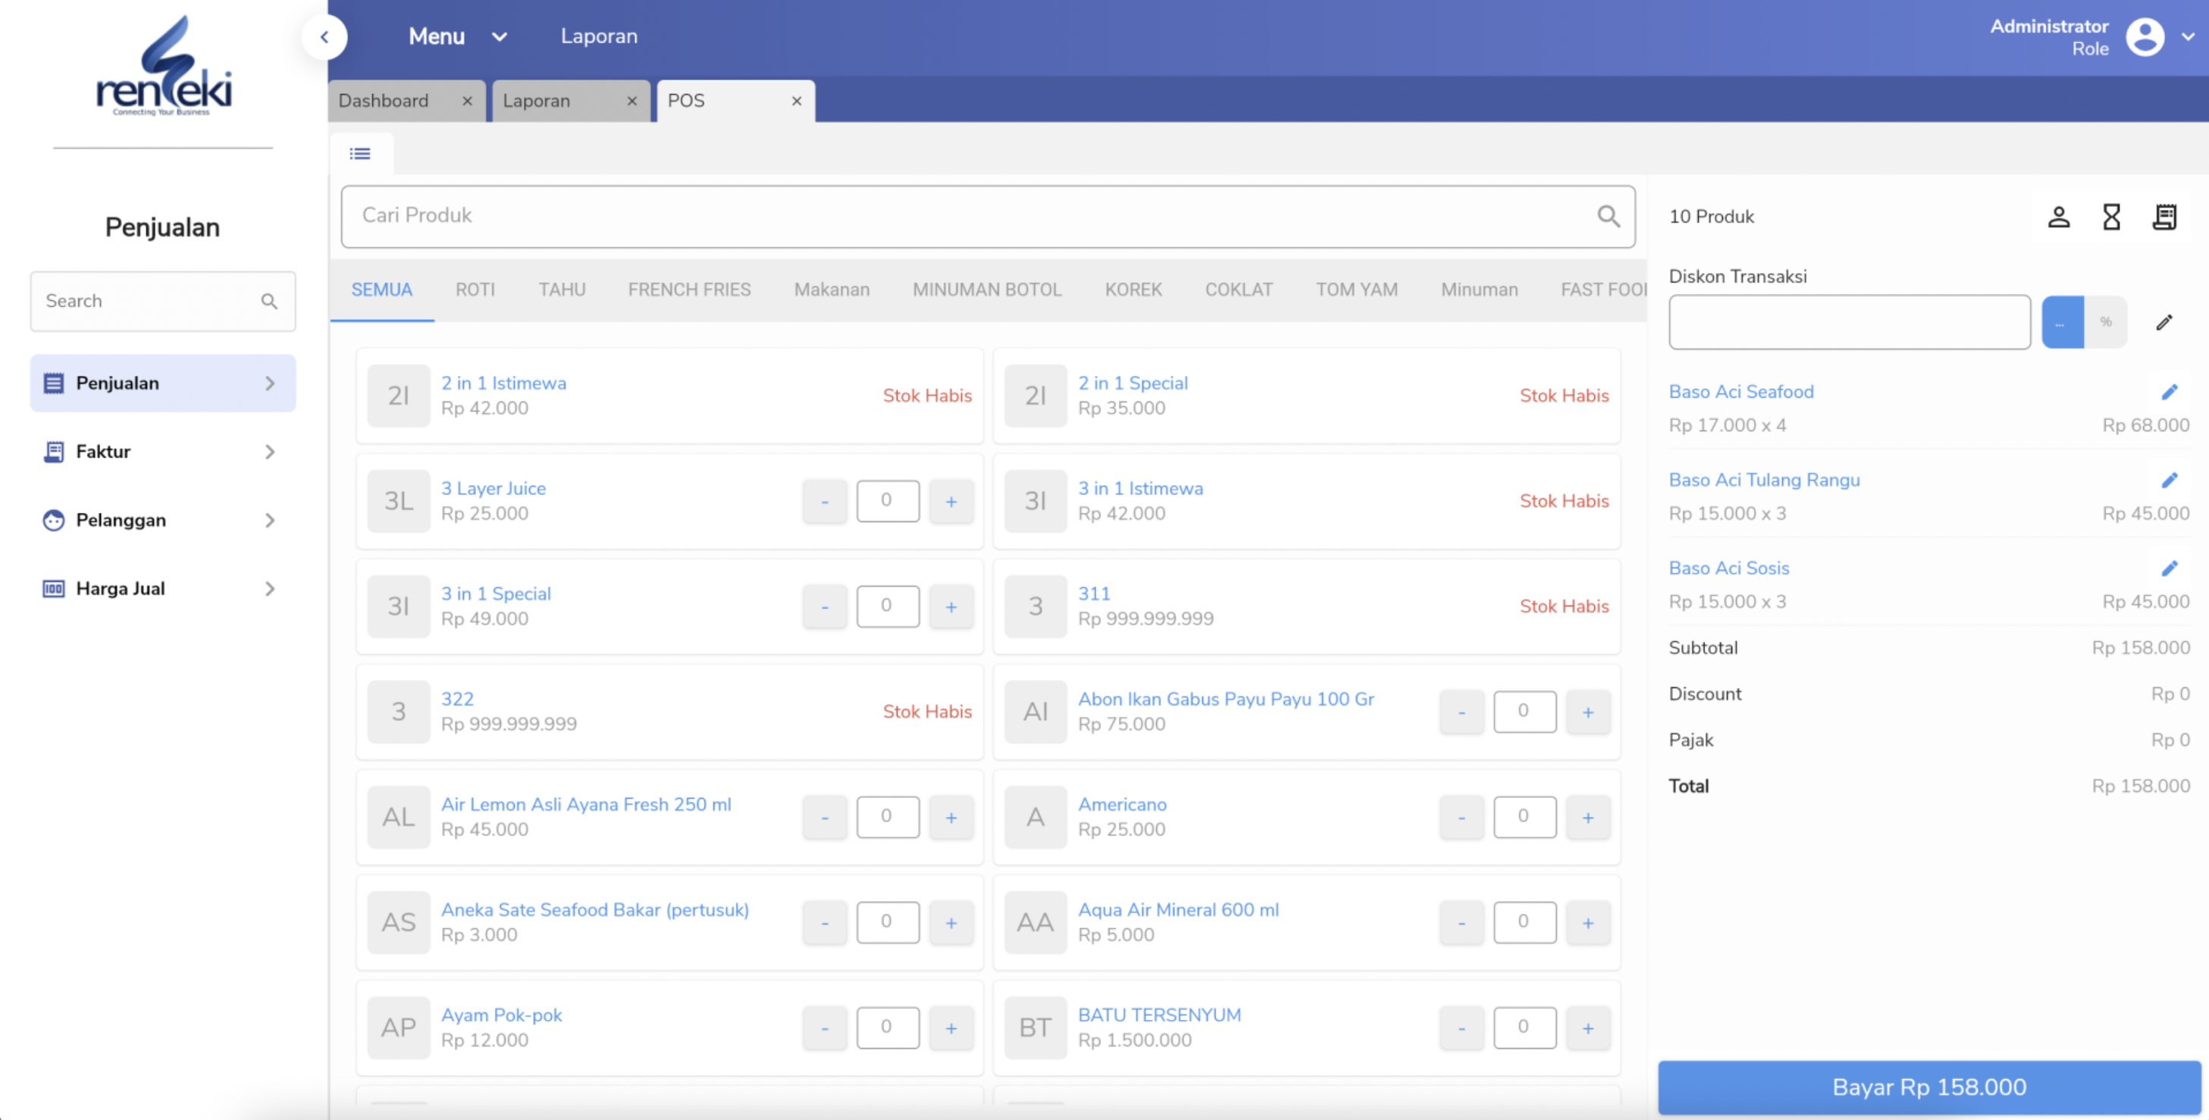This screenshot has height=1120, width=2209.
Task: Click the renteki logo
Action: pyautogui.click(x=163, y=66)
